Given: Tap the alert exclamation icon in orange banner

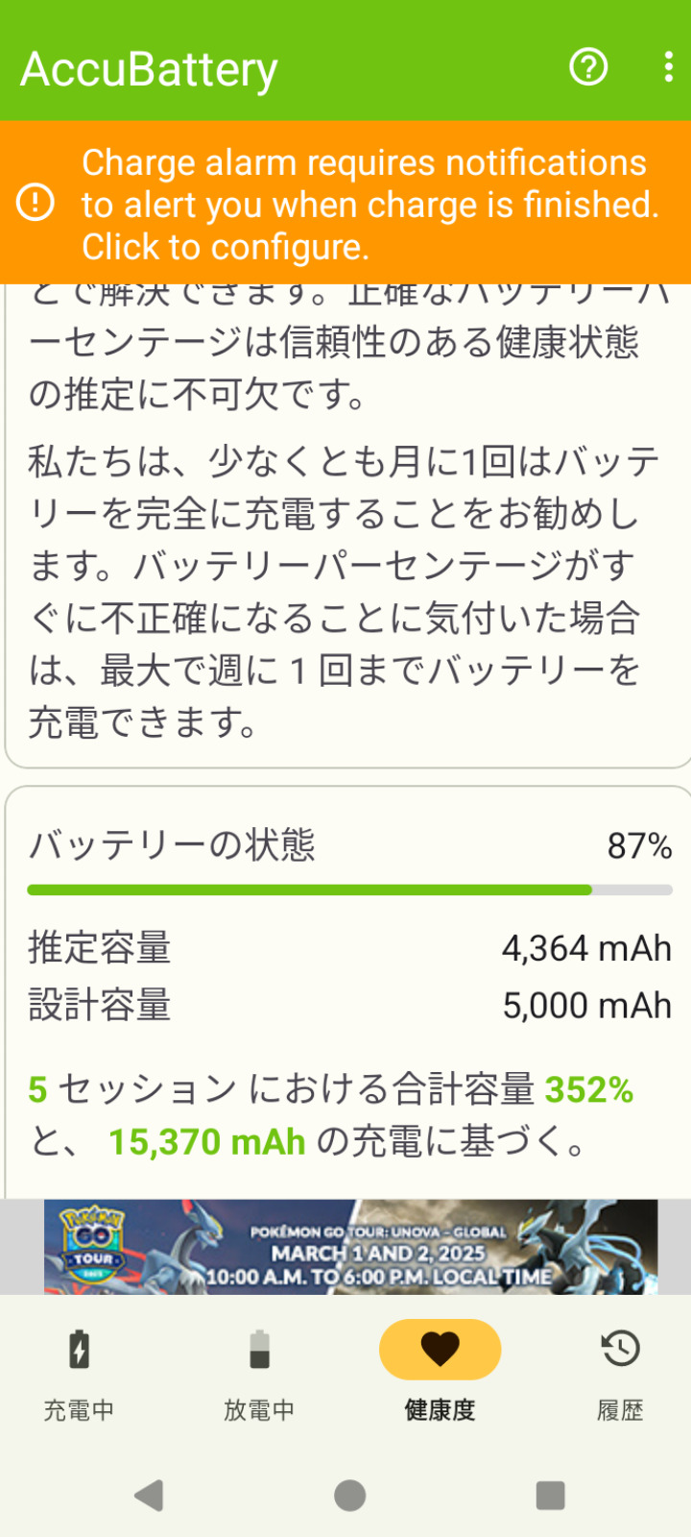Looking at the screenshot, I should [36, 203].
